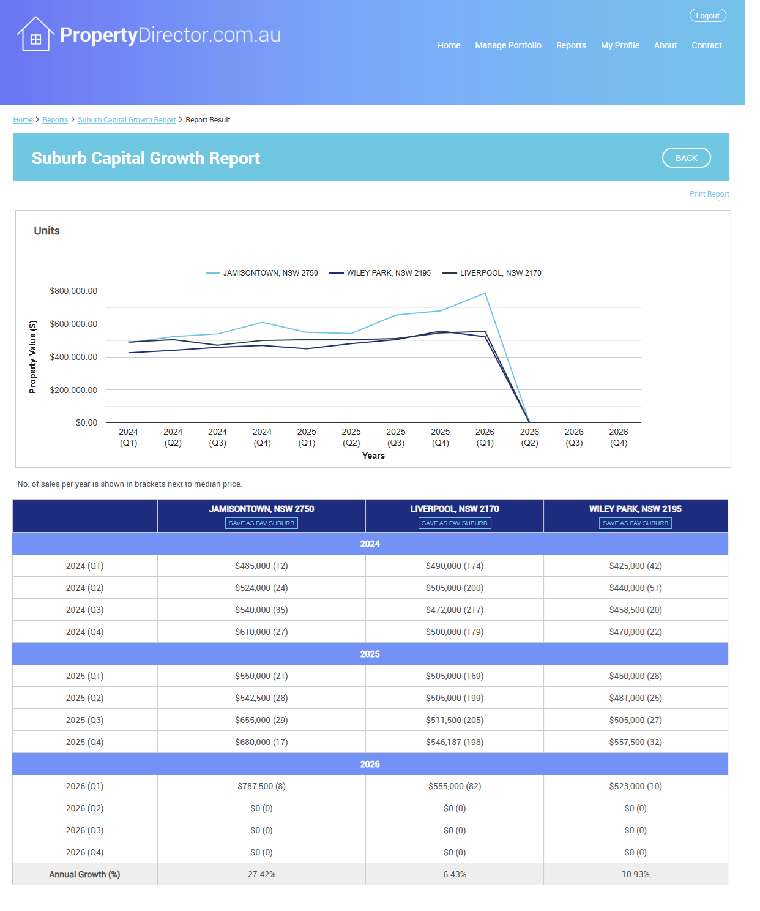Click the 2026 (Q1) Jamisontown peak on chart
This screenshot has width=760, height=911.
click(485, 293)
